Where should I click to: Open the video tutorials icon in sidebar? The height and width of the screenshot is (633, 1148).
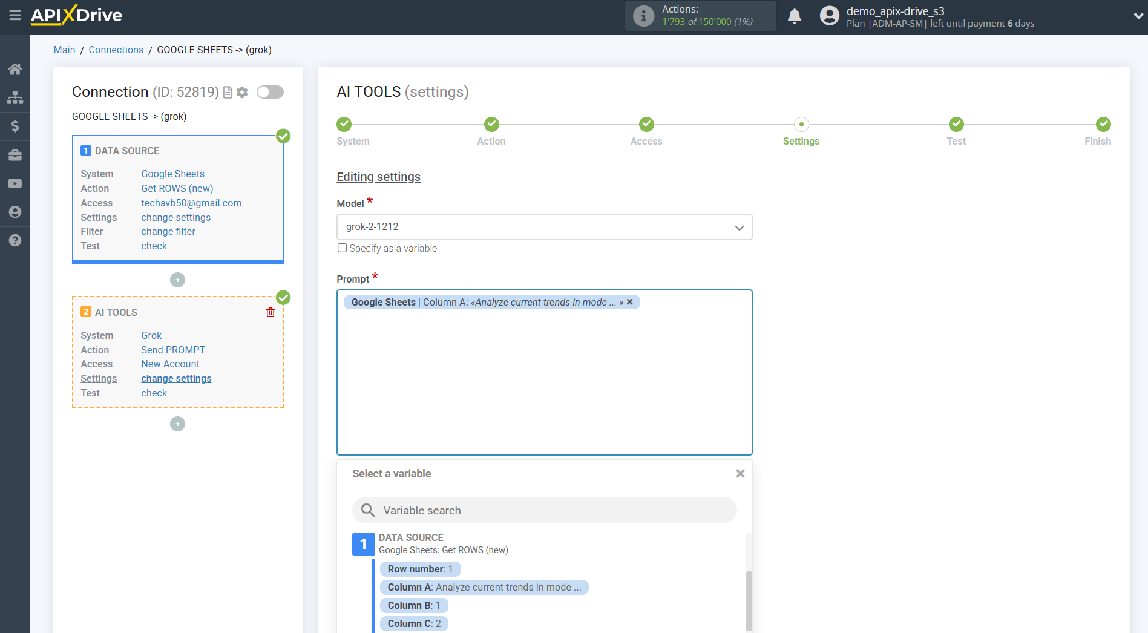point(15,183)
